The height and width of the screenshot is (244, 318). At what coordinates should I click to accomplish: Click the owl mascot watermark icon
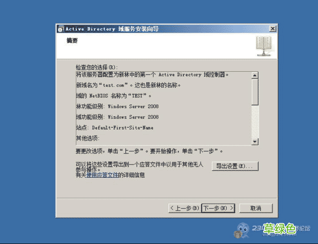pos(242,231)
